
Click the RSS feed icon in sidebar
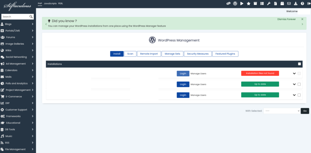click(2, 143)
